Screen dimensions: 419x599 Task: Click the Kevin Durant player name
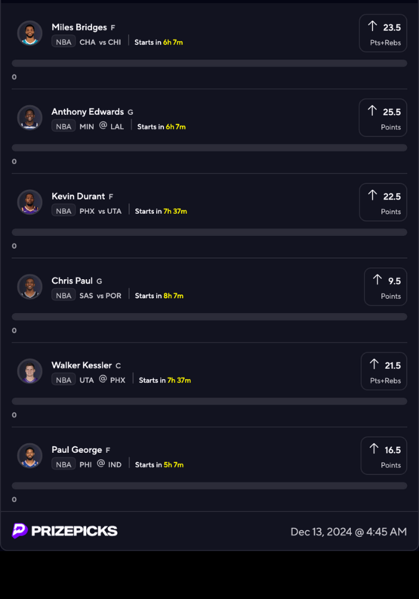click(78, 196)
